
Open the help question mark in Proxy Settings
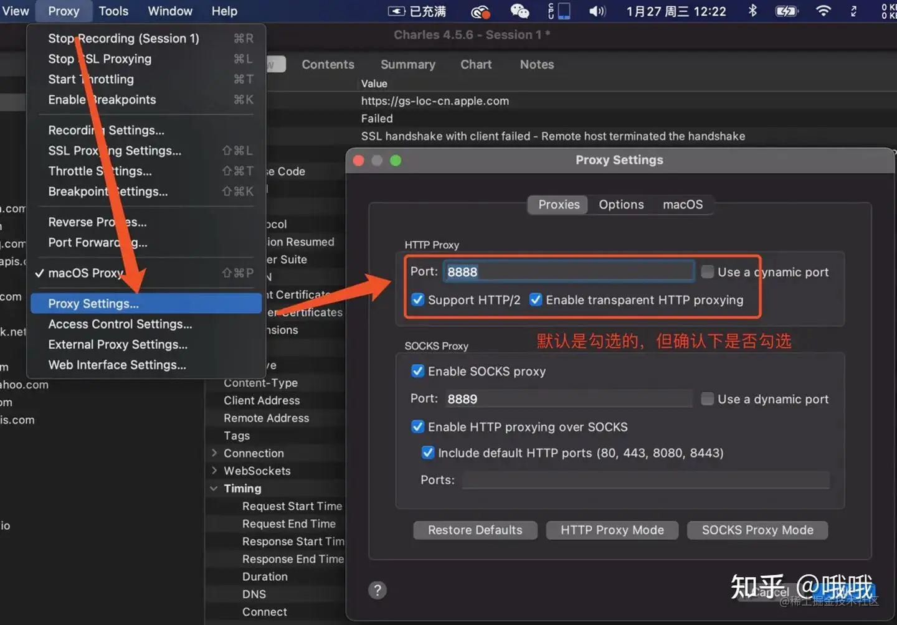click(x=377, y=590)
